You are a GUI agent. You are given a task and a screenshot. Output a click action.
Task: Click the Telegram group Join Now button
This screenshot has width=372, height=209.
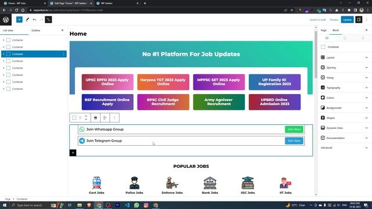(294, 140)
